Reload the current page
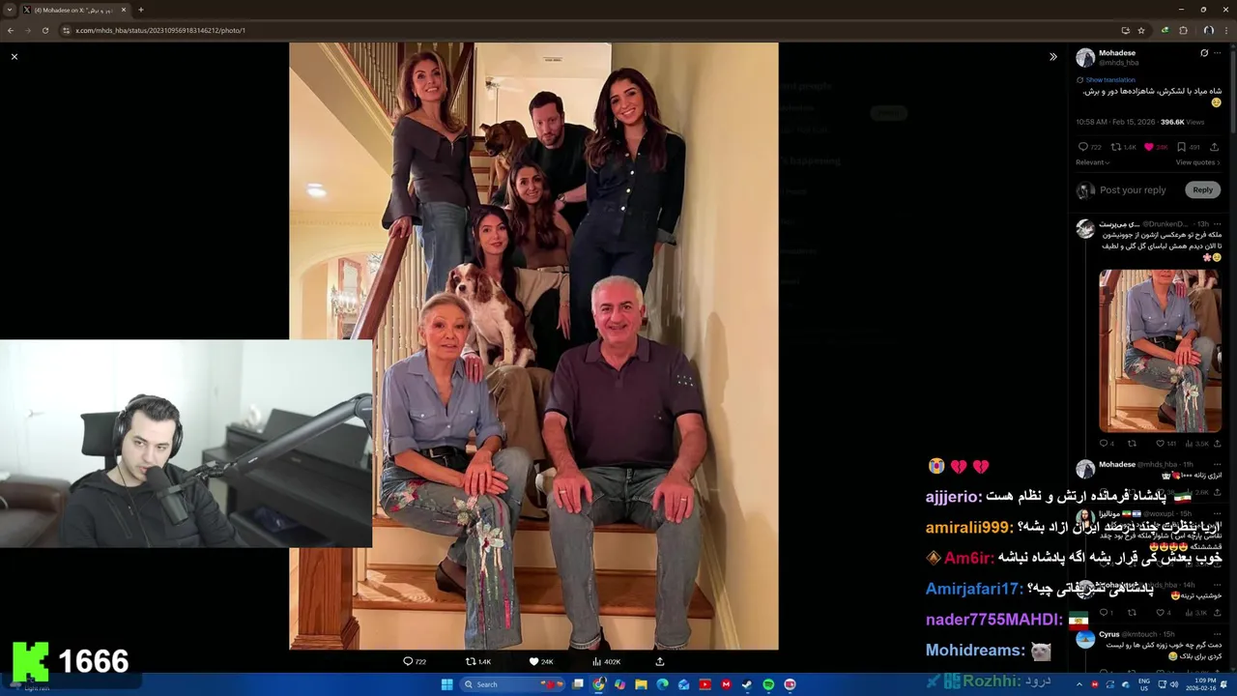This screenshot has height=696, width=1237. coord(46,30)
